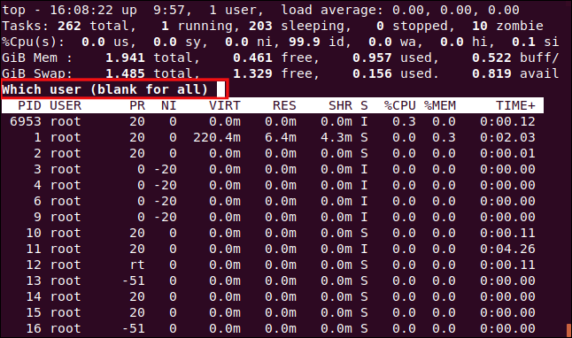Click the '0.819 avail' value
The height and width of the screenshot is (338, 572).
pyautogui.click(x=515, y=73)
